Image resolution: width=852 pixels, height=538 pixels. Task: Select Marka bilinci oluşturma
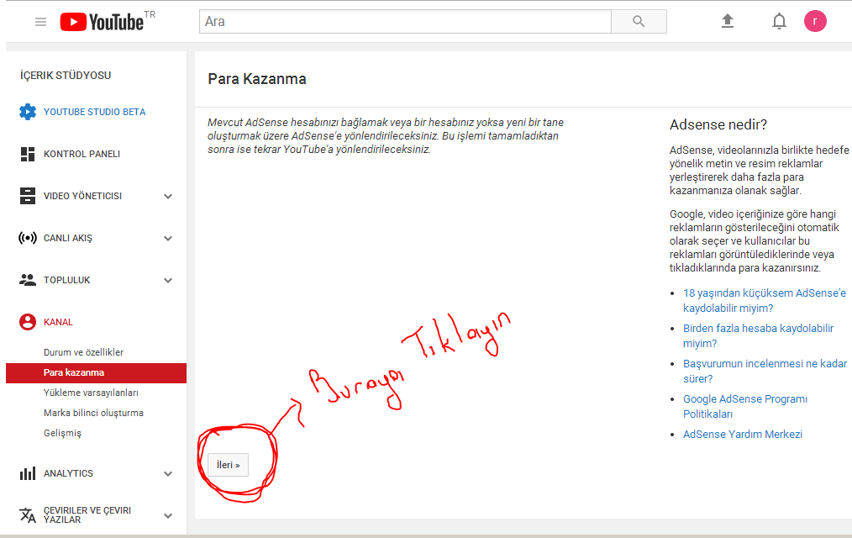[x=93, y=413]
